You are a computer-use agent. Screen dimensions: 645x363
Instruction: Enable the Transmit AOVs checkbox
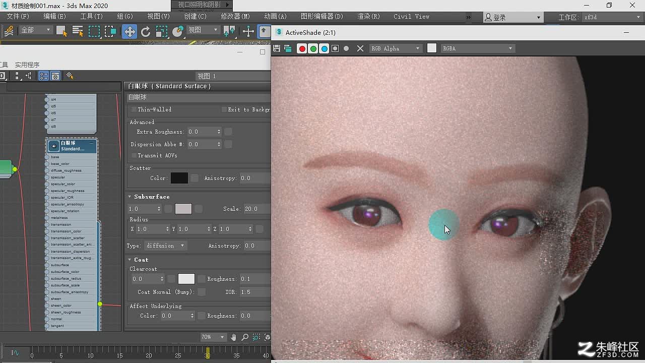[134, 156]
